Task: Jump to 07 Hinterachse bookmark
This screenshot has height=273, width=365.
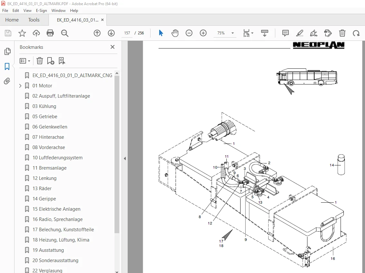Action: [x=48, y=137]
